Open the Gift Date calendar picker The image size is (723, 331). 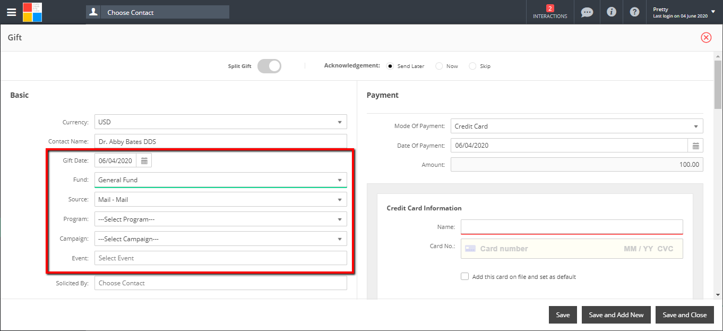click(x=144, y=161)
